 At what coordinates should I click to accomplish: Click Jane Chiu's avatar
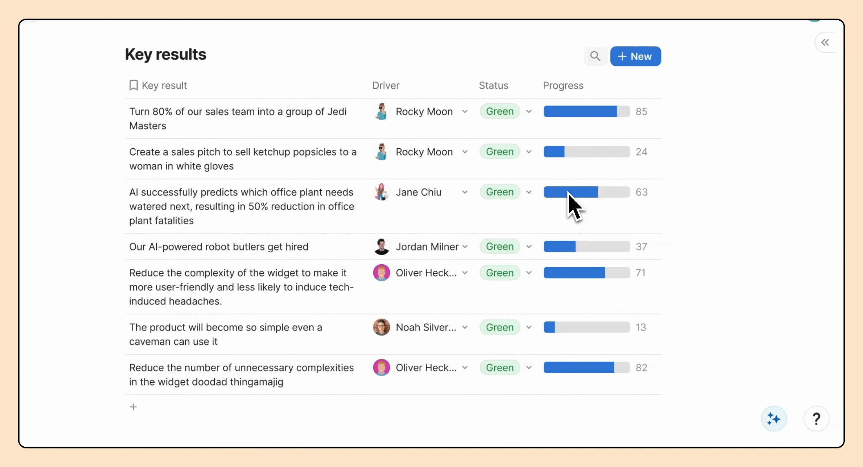click(381, 192)
